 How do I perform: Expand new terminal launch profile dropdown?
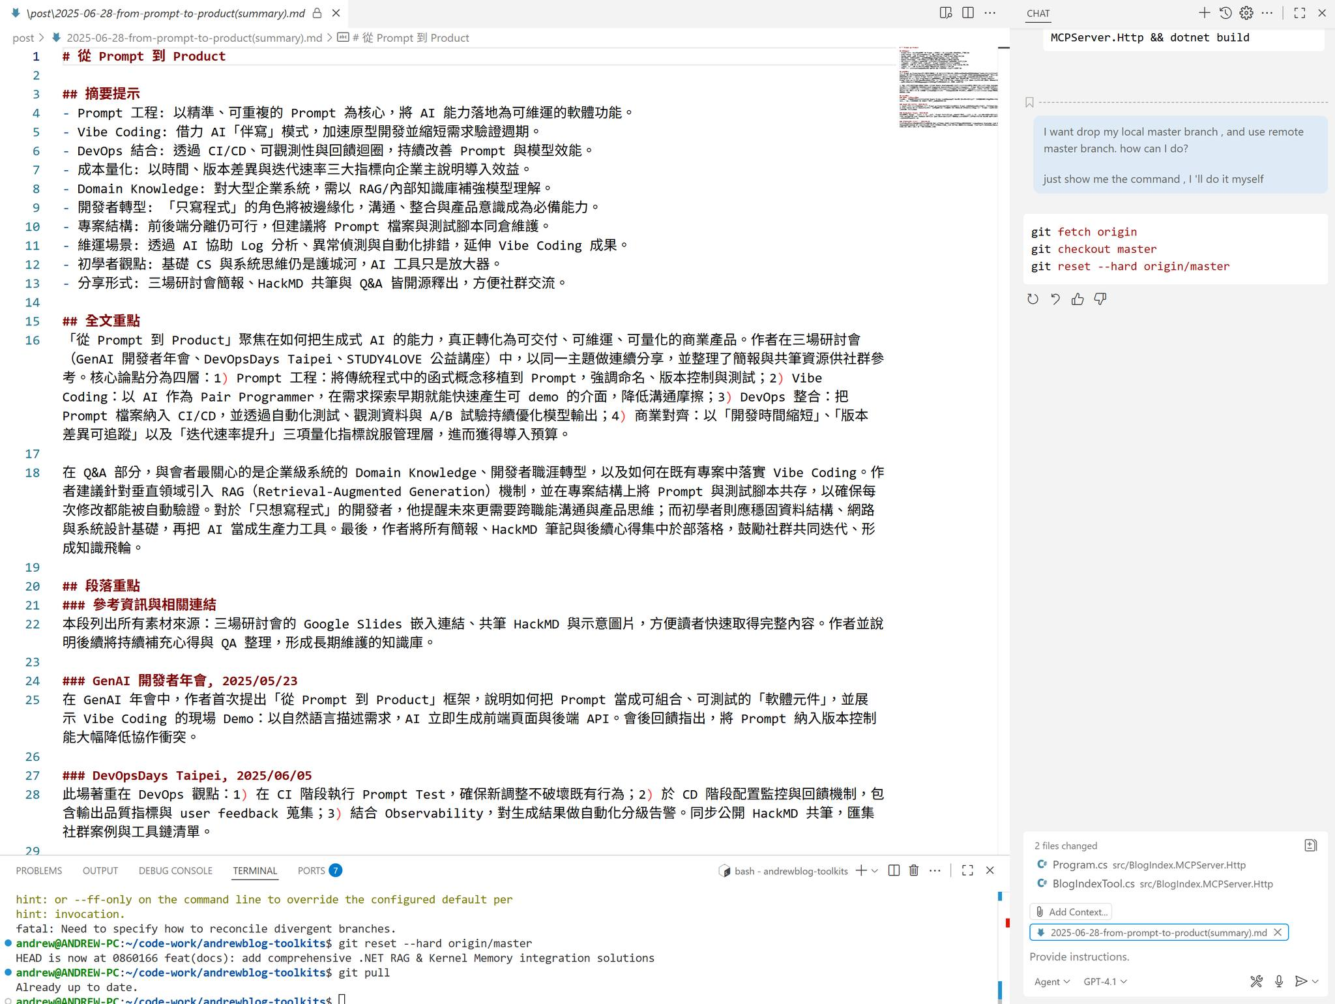[875, 870]
